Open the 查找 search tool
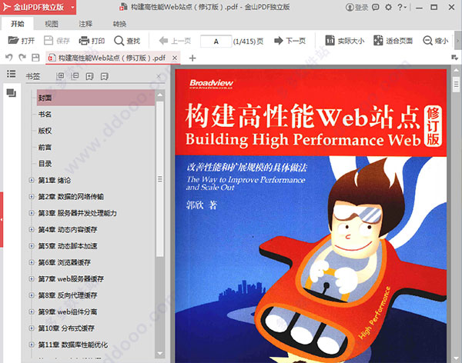Image resolution: width=462 pixels, height=363 pixels. point(127,41)
